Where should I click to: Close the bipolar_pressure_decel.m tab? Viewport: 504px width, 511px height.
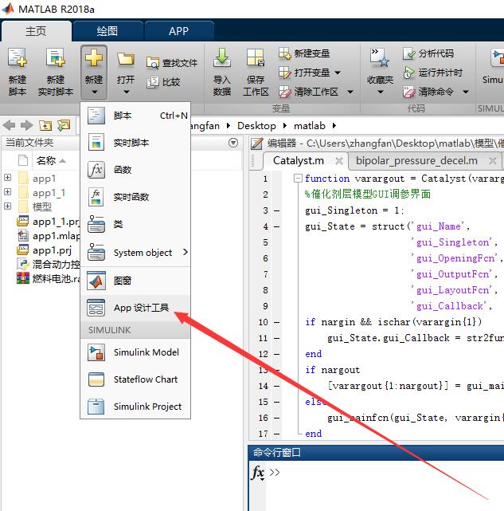pyautogui.click(x=493, y=161)
